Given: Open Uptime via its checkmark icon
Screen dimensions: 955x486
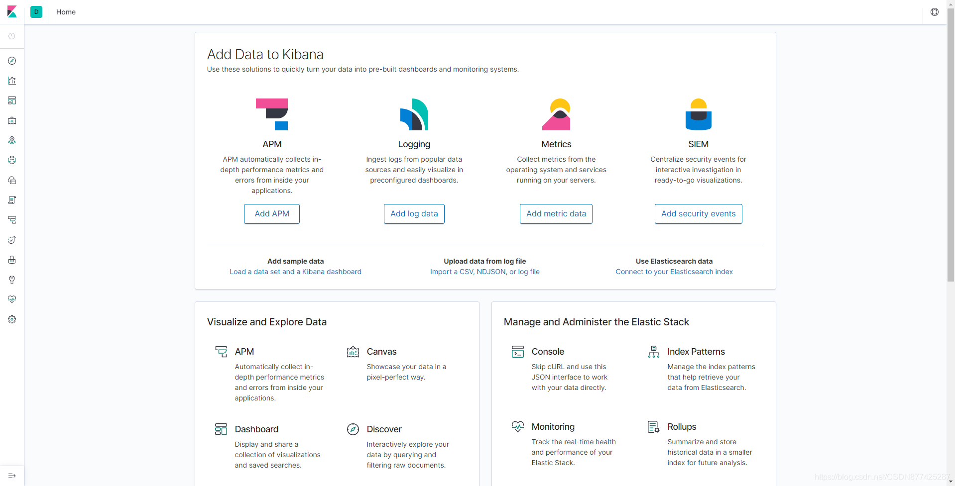Looking at the screenshot, I should pos(12,240).
